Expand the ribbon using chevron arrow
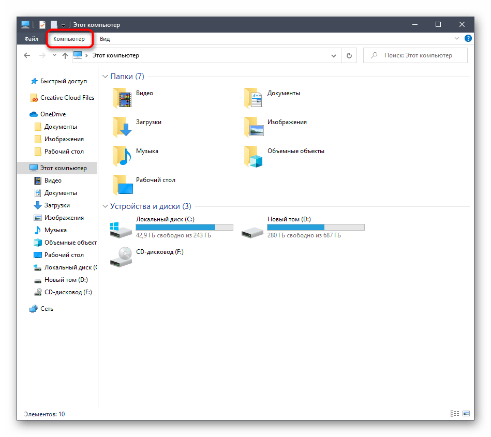Image resolution: width=491 pixels, height=437 pixels. pos(457,39)
